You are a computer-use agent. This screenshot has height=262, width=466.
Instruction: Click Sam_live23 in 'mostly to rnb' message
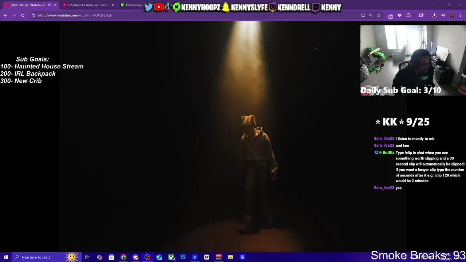(x=384, y=139)
